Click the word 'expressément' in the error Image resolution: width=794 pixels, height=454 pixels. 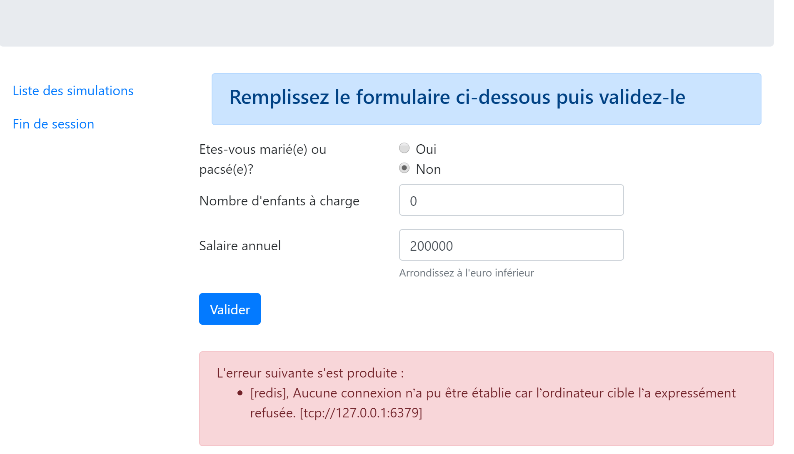[695, 393]
